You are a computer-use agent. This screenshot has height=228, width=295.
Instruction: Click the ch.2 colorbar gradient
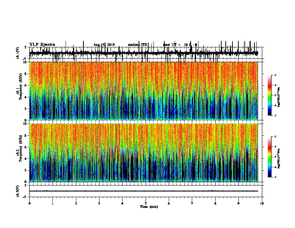(x=270, y=157)
